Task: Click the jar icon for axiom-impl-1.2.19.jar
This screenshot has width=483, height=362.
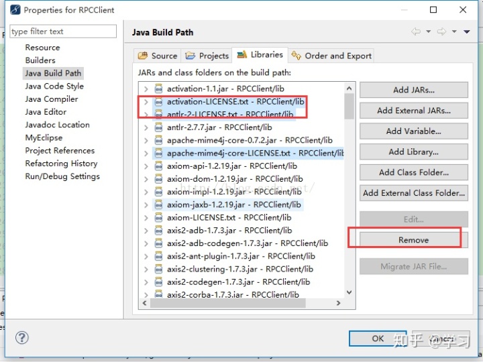Action: coord(158,192)
